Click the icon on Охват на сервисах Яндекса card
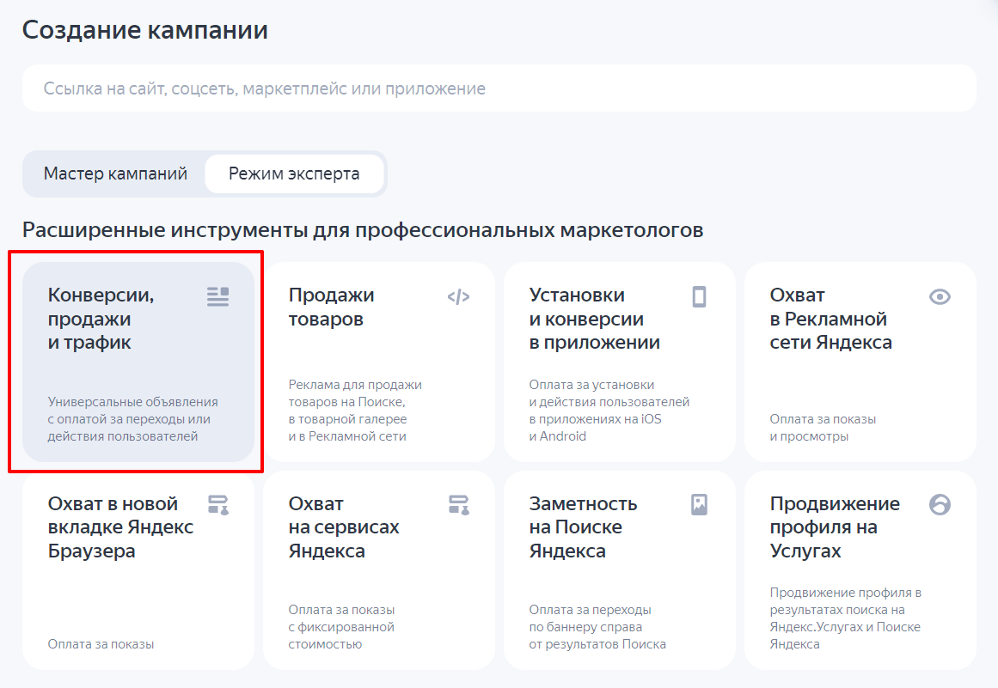The width and height of the screenshot is (998, 688). click(x=458, y=505)
